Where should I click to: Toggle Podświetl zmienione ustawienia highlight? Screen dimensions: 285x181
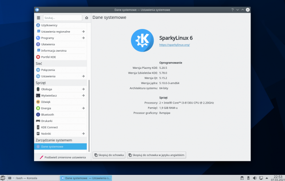[x=63, y=157]
